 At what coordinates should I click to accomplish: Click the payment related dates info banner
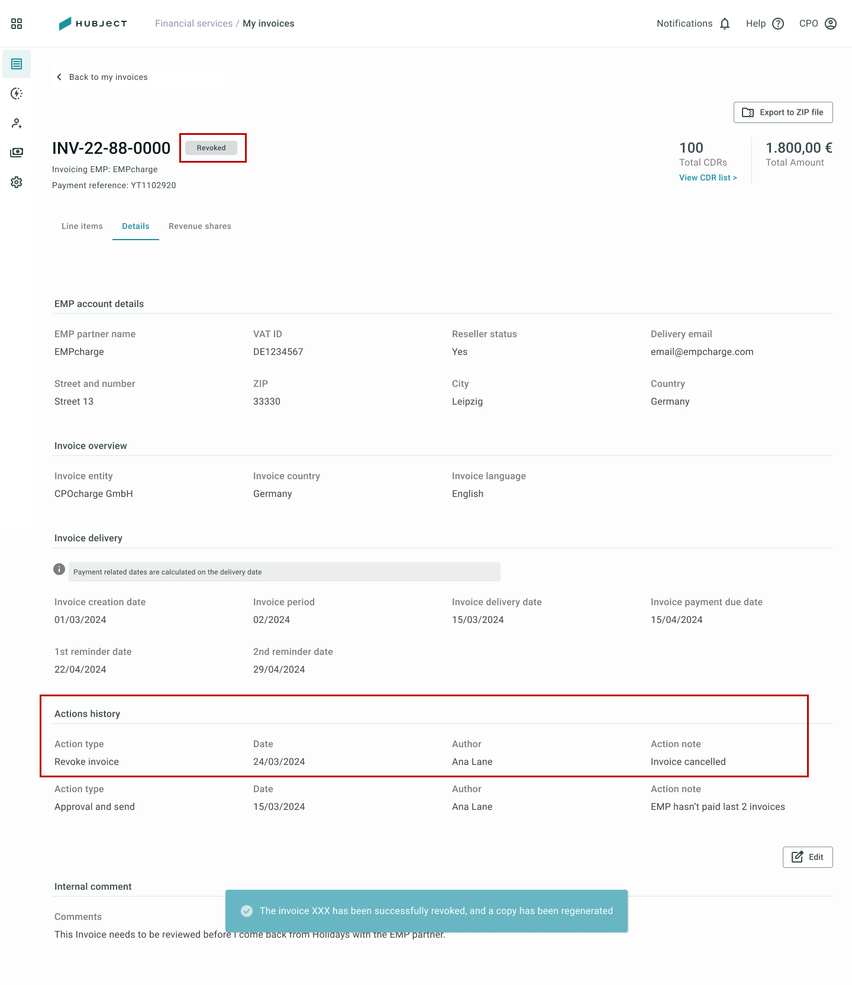pos(285,572)
